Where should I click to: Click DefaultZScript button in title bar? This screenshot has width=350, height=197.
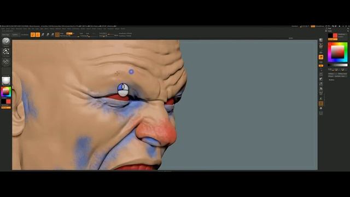coord(319,26)
